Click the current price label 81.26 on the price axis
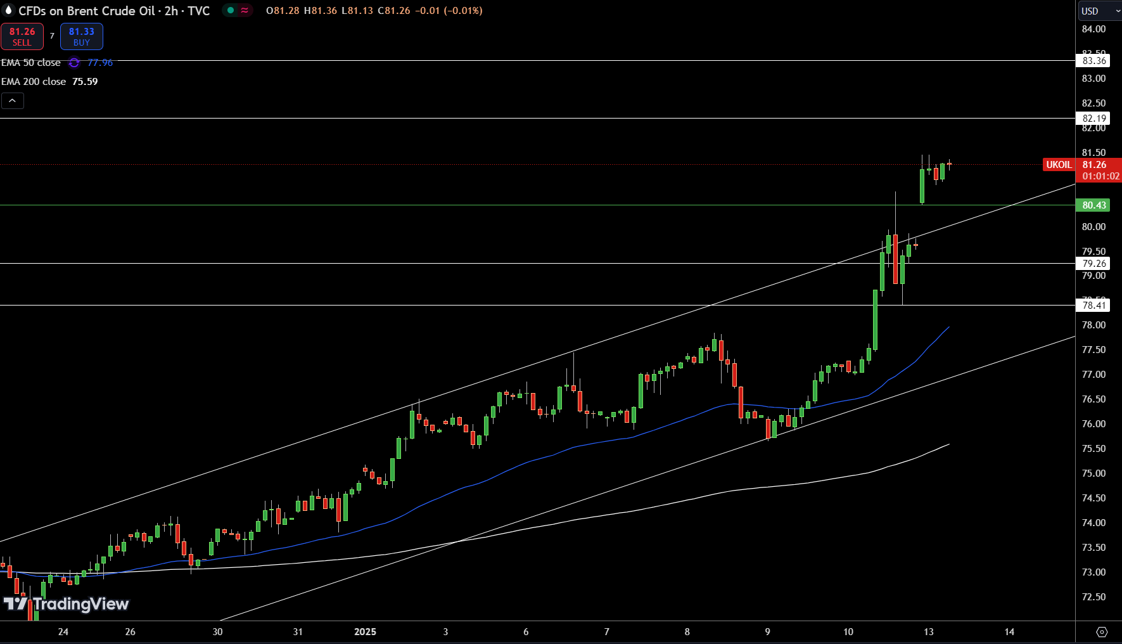This screenshot has width=1122, height=644. (1094, 165)
